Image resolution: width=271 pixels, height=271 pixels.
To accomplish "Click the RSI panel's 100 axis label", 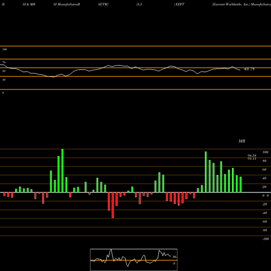I will tap(4, 49).
